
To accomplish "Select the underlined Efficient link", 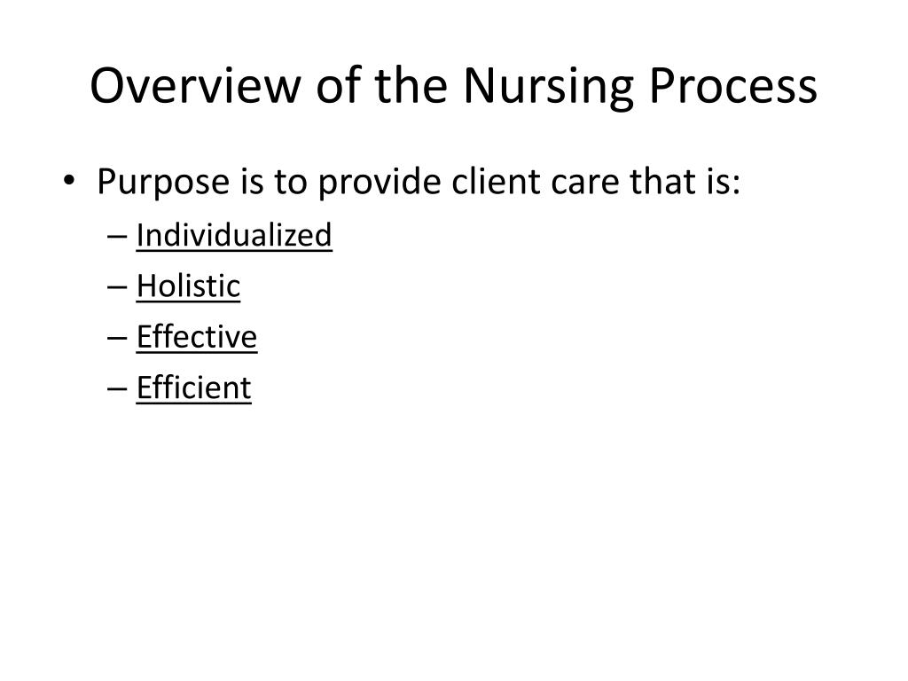I will pos(194,388).
